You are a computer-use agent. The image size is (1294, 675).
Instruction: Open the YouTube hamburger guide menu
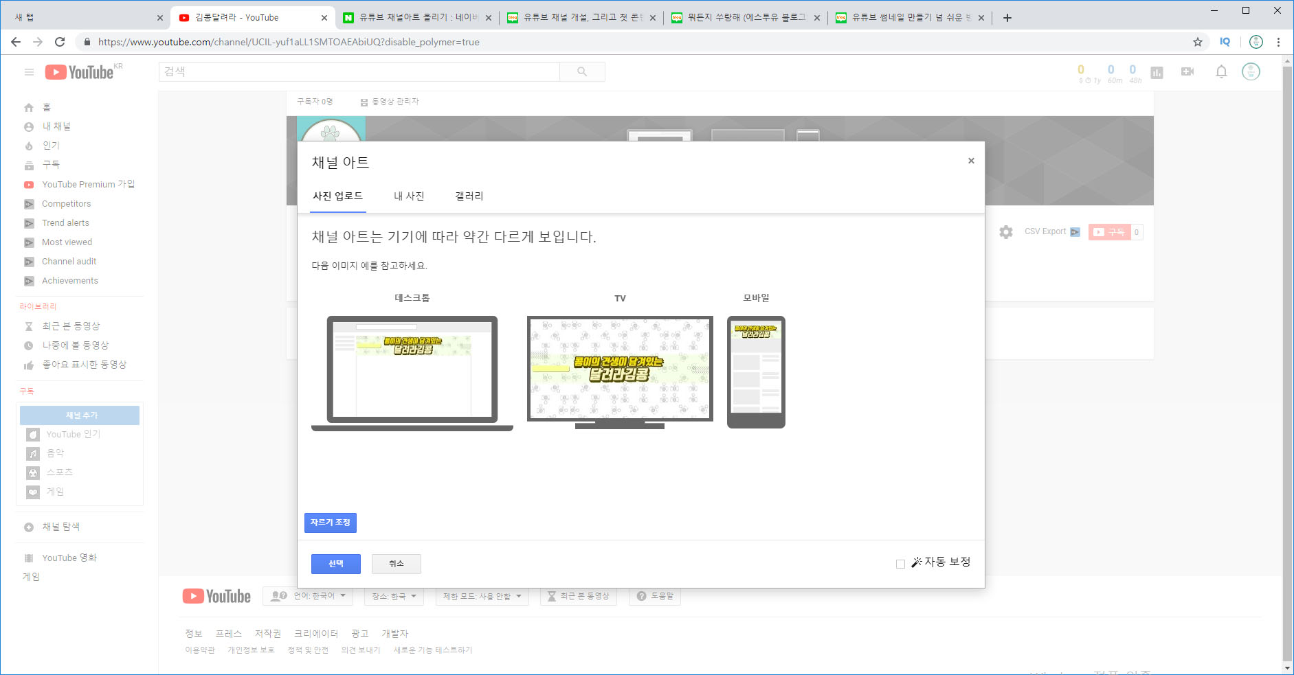pyautogui.click(x=29, y=72)
